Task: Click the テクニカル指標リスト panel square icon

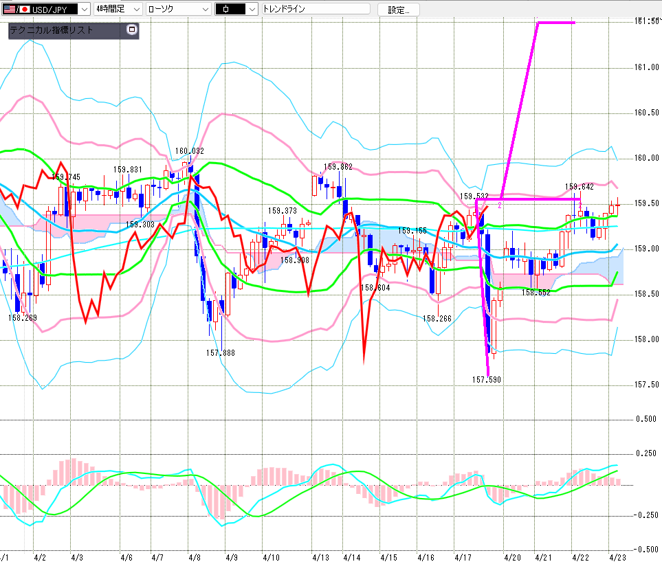Action: point(132,30)
